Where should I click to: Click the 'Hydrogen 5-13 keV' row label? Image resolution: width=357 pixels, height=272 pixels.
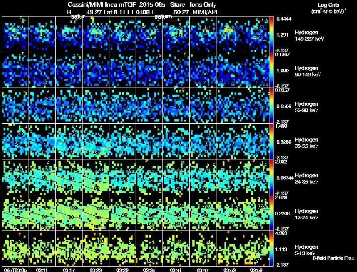click(x=307, y=250)
